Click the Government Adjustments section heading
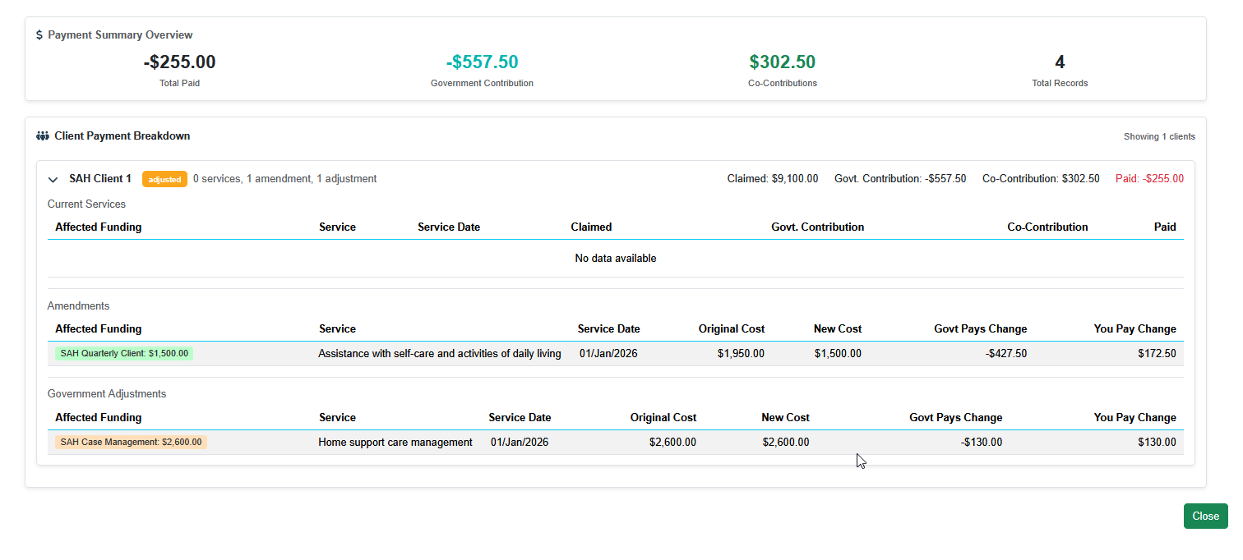This screenshot has height=560, width=1243. 107,394
